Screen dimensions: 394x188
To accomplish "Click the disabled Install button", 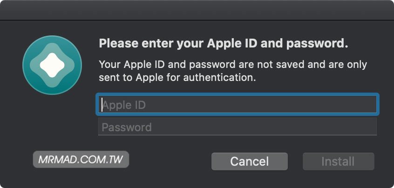I will coord(339,161).
